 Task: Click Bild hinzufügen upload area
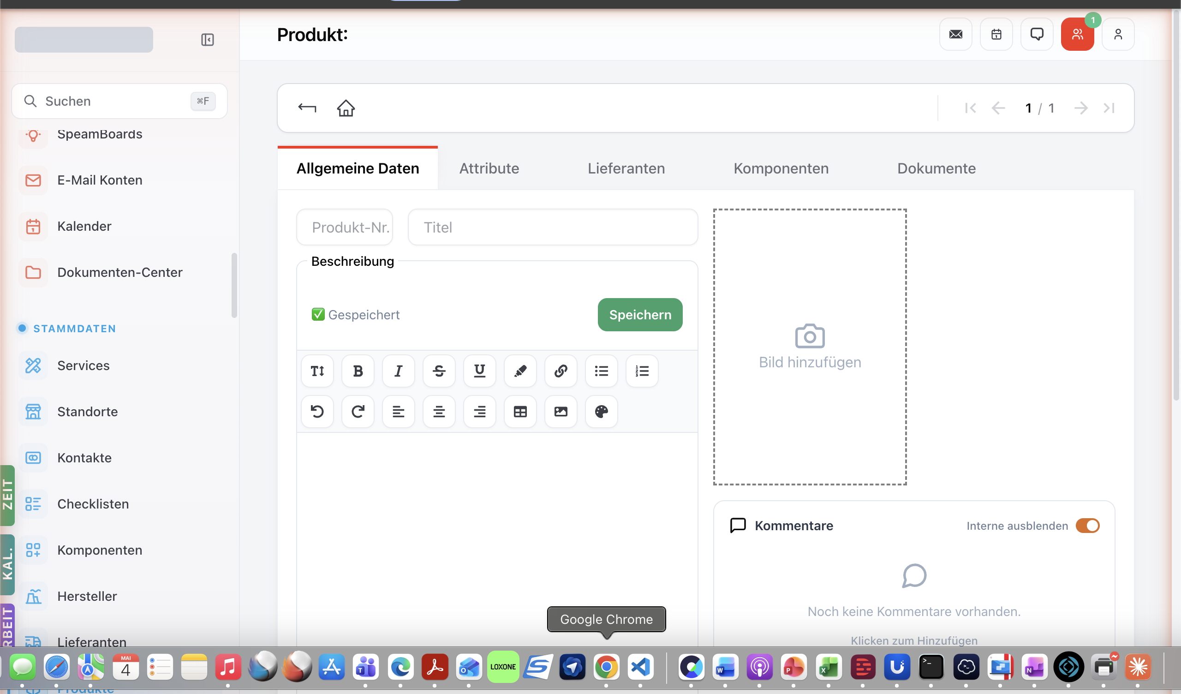810,347
